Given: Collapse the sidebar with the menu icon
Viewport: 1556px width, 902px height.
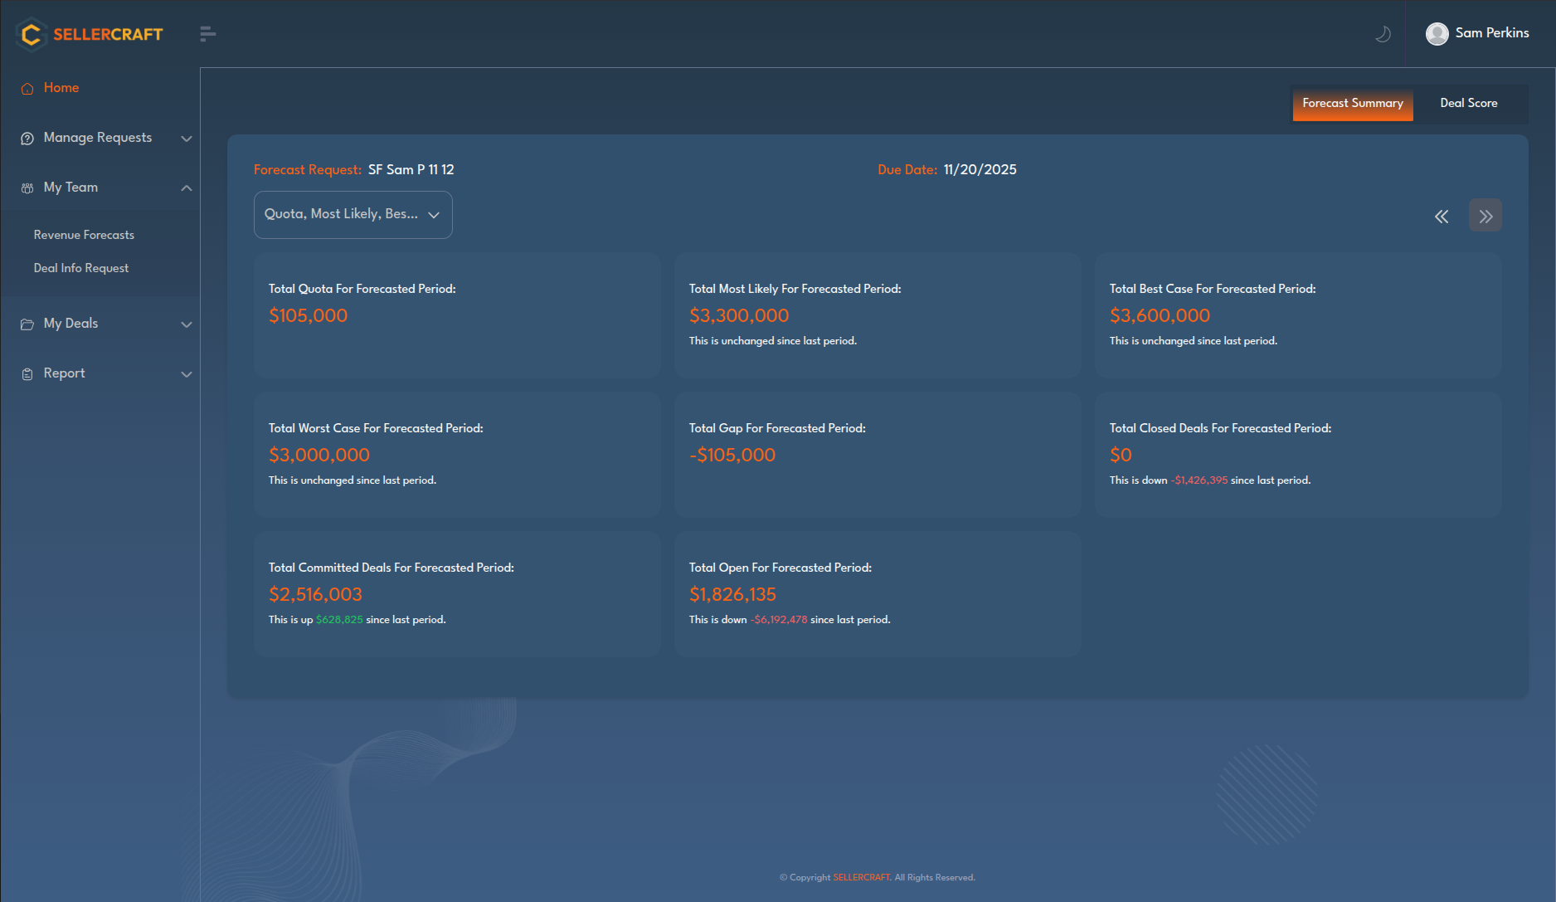Looking at the screenshot, I should tap(207, 34).
